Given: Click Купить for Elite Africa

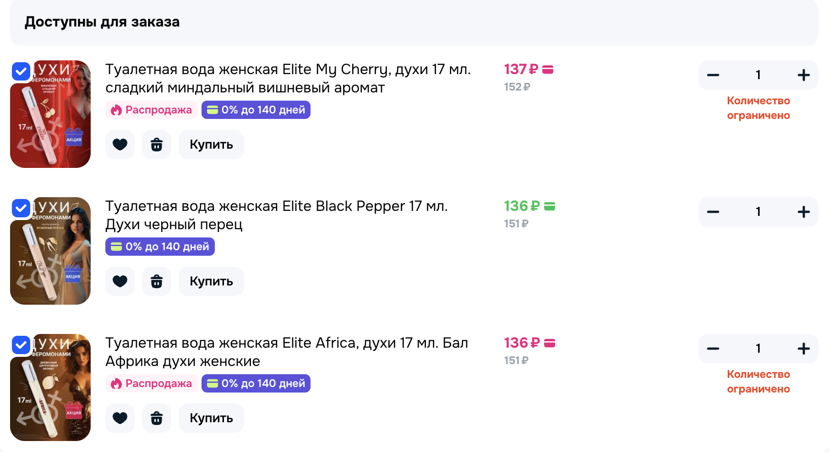Looking at the screenshot, I should (x=211, y=418).
